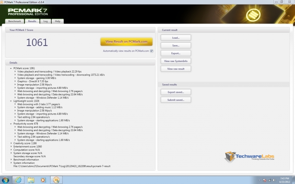Image resolution: width=295 pixels, height=184 pixels.
Task: Click the PCMark 7 title bar icon
Action: click(2, 2)
